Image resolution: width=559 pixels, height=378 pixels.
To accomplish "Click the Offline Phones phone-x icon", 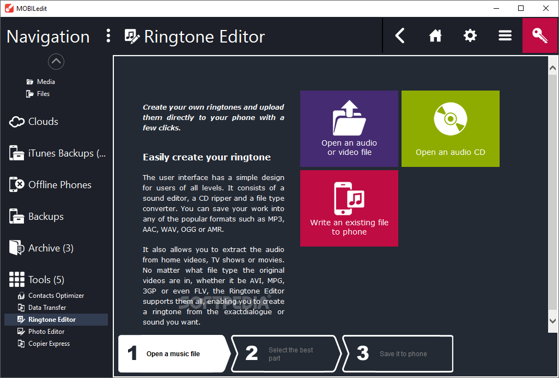I will pos(16,184).
